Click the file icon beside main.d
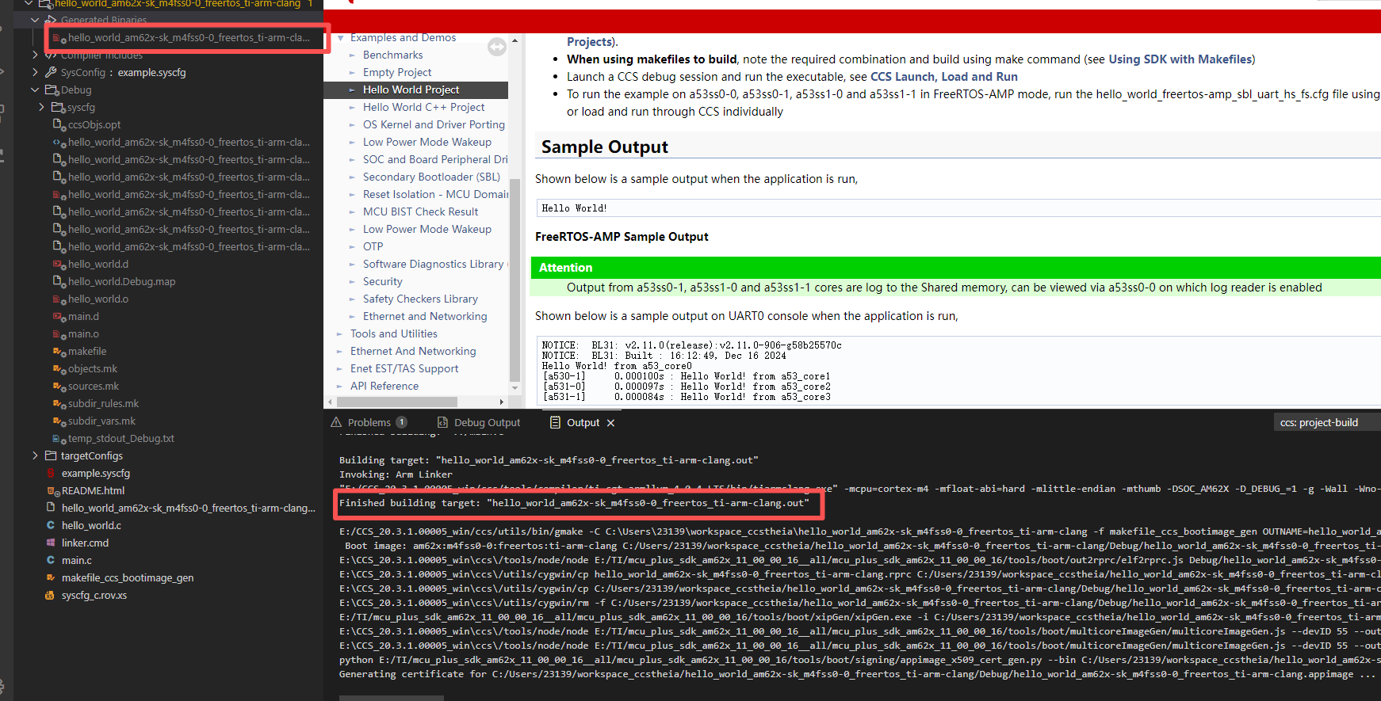The image size is (1381, 701). pos(59,316)
